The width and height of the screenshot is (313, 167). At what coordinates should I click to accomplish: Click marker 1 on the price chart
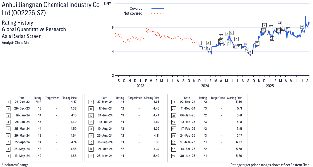199,43
